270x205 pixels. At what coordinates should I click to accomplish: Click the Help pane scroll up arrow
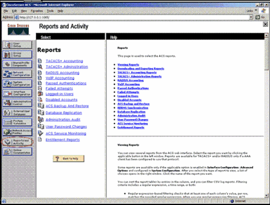pos(267,35)
